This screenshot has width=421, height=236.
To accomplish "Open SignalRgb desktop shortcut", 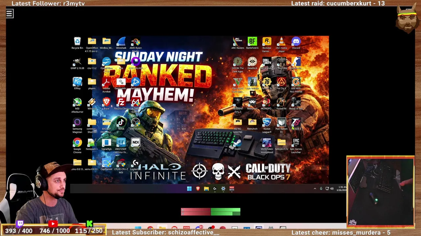I will (x=106, y=145).
